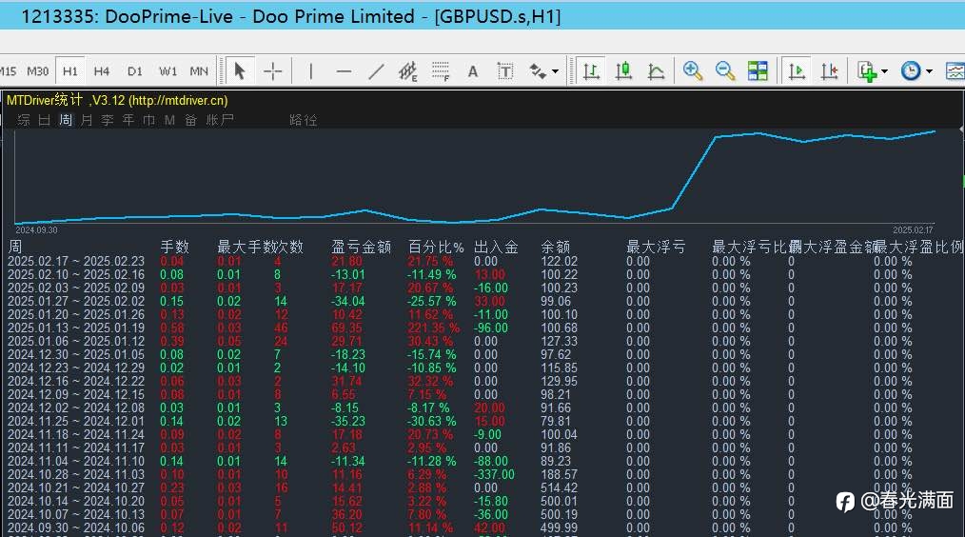Switch timeframe to D1
This screenshot has height=537, width=965.
pos(135,71)
